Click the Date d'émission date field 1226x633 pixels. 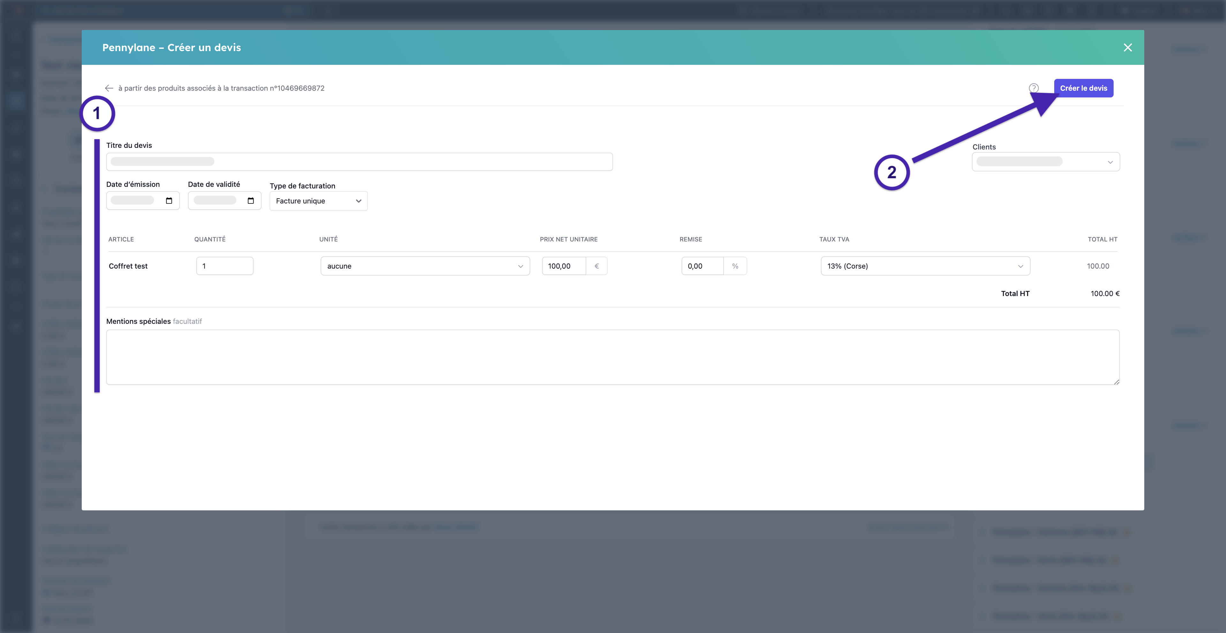point(143,201)
